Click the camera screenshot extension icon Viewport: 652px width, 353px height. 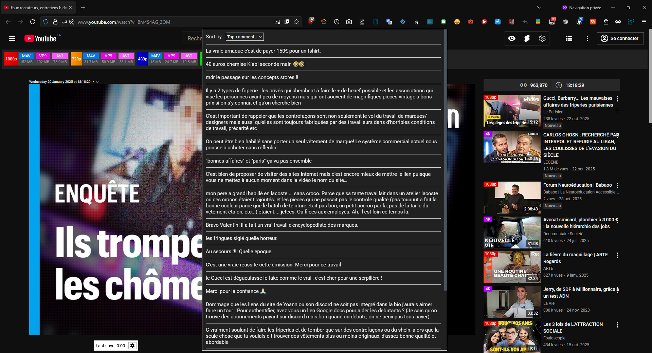click(x=349, y=22)
